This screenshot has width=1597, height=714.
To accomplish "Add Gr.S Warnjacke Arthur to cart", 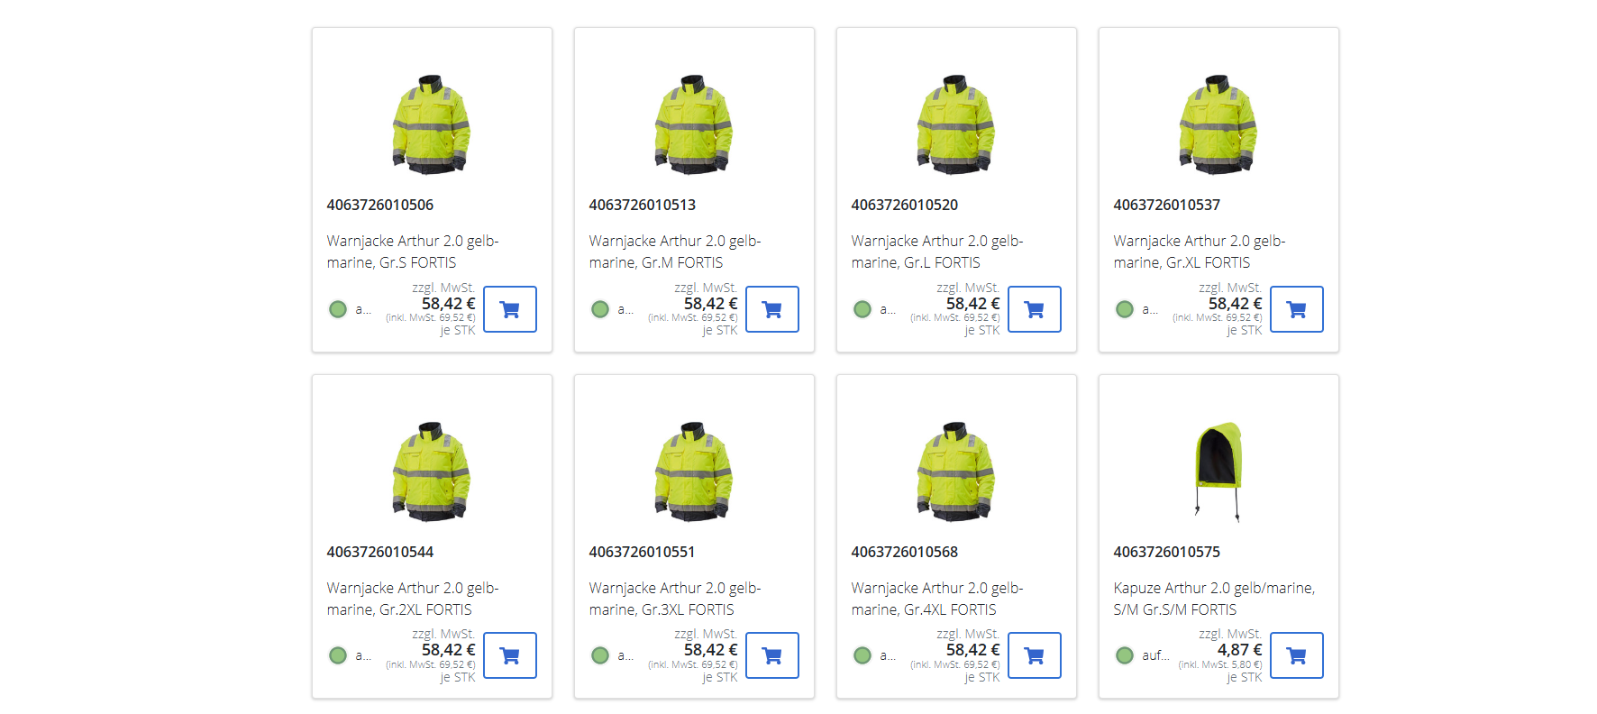I will 510,309.
